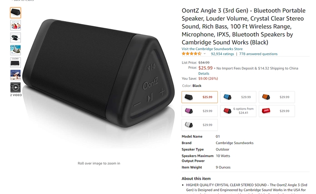The height and width of the screenshot is (194, 316).
Task: Open the video thumbnail with play icon
Action: pos(16,87)
